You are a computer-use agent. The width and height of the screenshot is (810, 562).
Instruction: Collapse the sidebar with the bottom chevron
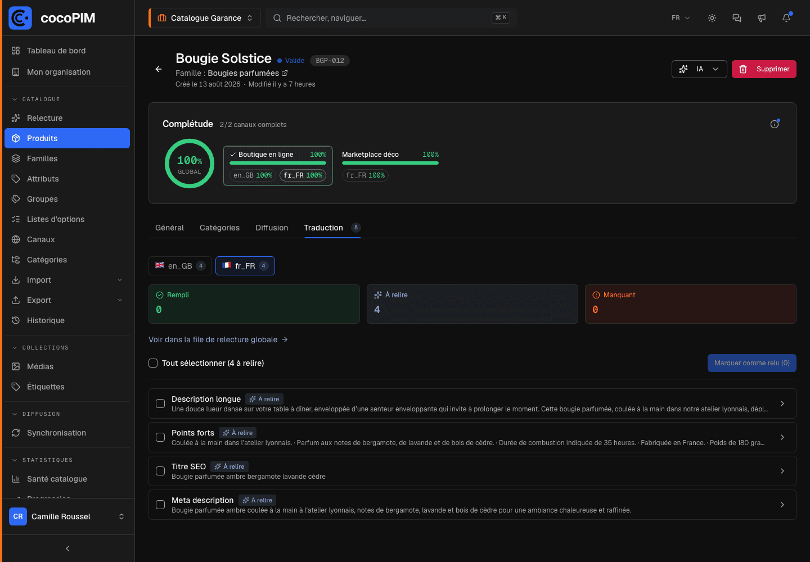(x=67, y=549)
